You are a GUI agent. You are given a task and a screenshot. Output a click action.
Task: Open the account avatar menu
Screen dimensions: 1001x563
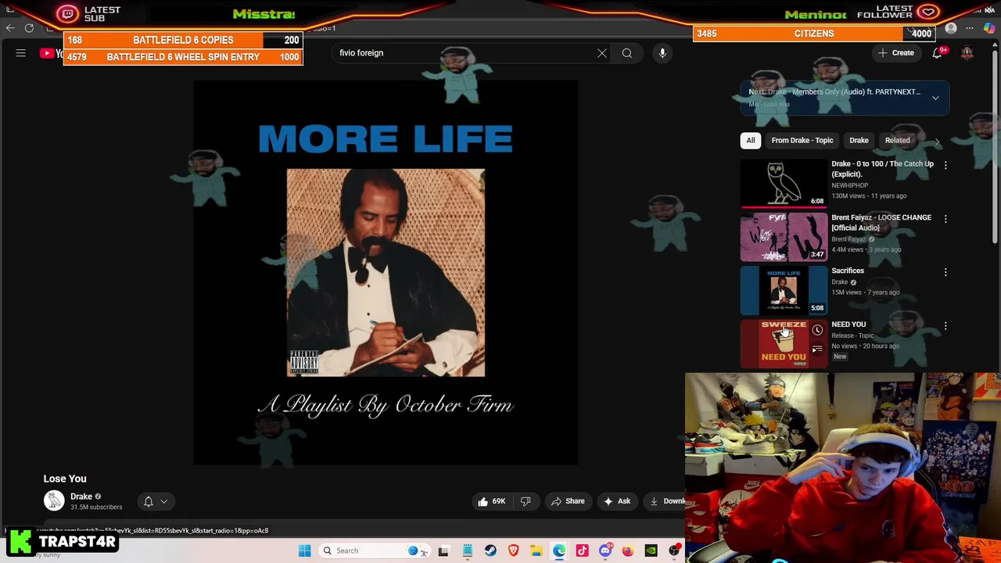pos(967,53)
